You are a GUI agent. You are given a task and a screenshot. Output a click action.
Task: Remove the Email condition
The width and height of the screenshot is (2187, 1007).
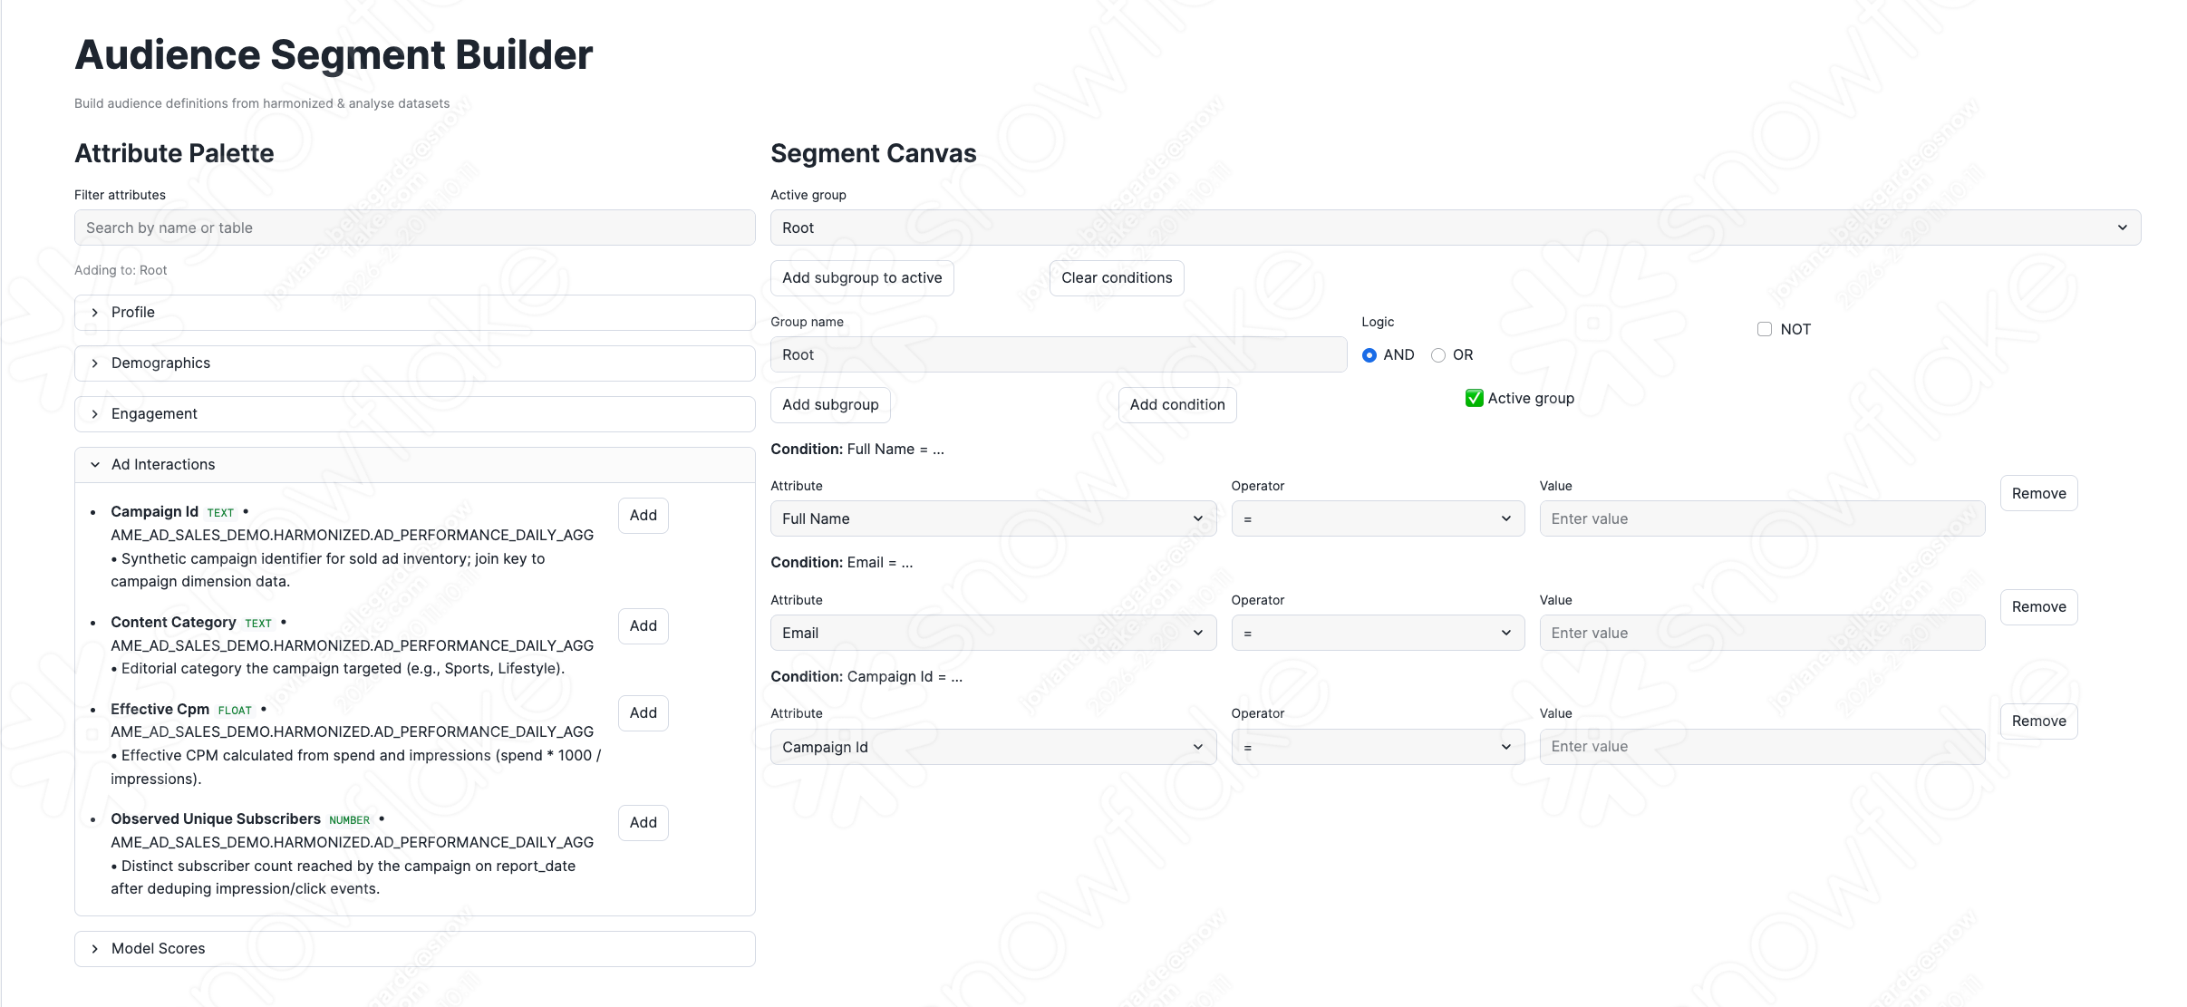point(2037,606)
